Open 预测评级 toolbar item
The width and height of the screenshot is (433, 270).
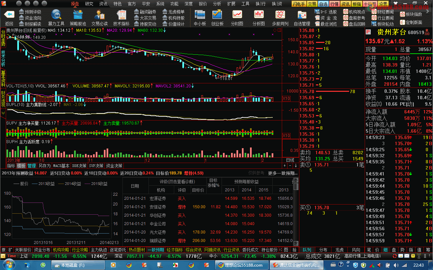[x=30, y=12]
